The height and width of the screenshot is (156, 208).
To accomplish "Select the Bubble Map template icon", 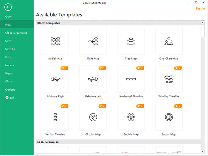I will (x=131, y=117).
